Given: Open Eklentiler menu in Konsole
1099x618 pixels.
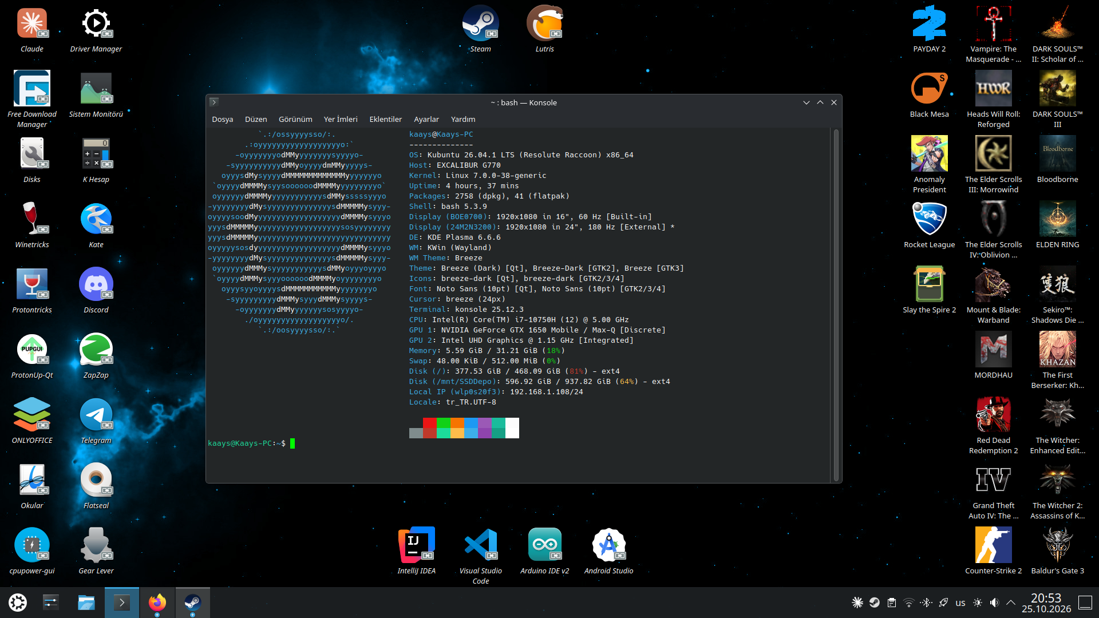Looking at the screenshot, I should click(385, 119).
